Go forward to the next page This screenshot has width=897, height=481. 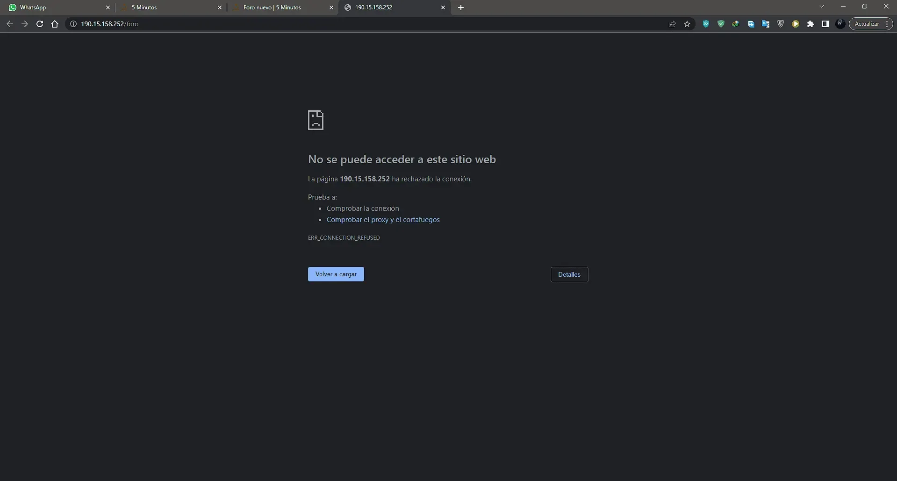click(x=25, y=24)
